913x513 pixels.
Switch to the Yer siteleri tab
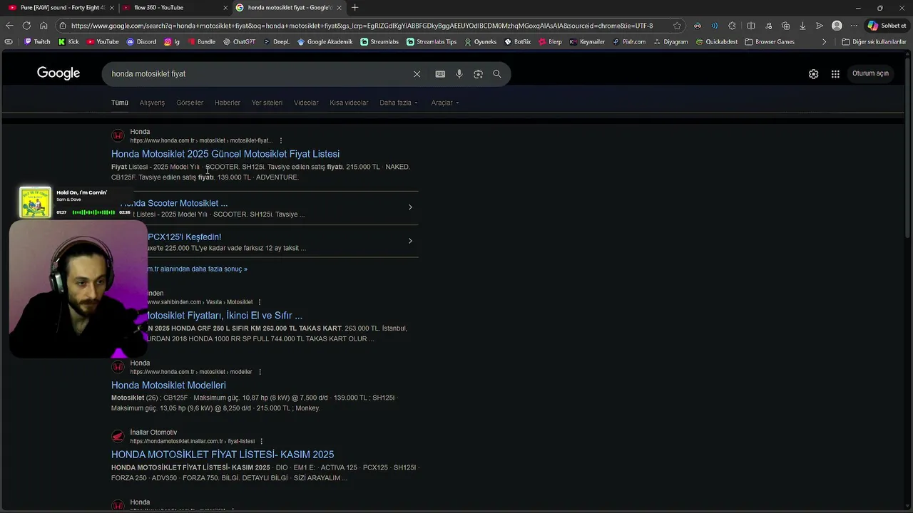[267, 103]
